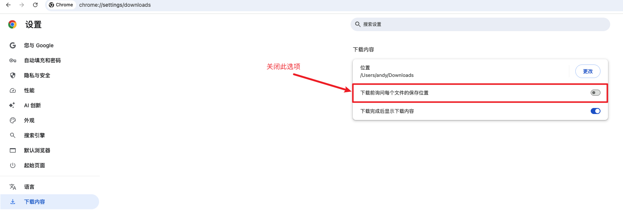Click the translate icon for 语言
Image resolution: width=623 pixels, height=210 pixels.
(13, 187)
